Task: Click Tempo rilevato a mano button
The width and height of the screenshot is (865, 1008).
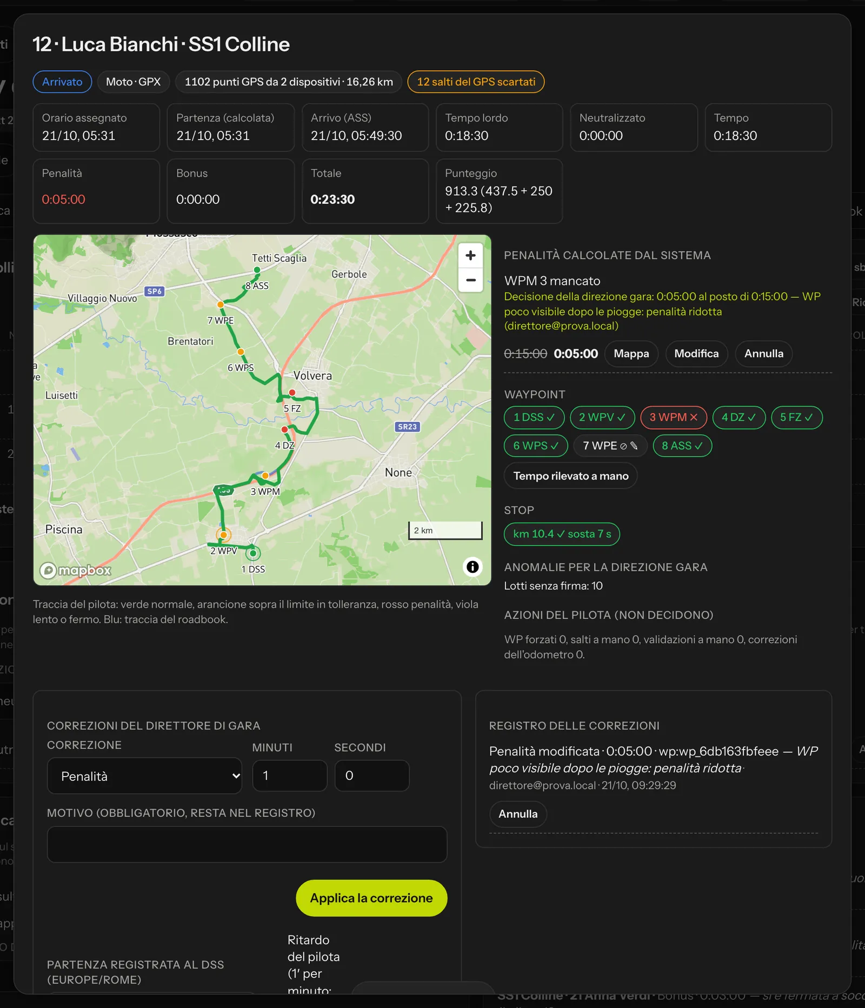Action: point(571,476)
